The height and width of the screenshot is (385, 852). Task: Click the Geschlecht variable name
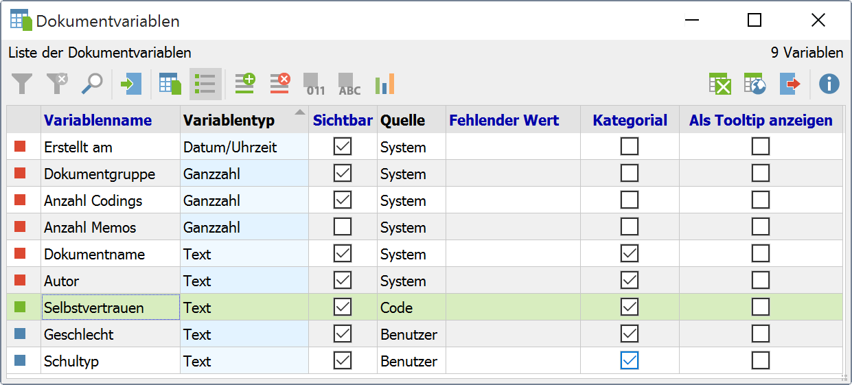pos(78,334)
